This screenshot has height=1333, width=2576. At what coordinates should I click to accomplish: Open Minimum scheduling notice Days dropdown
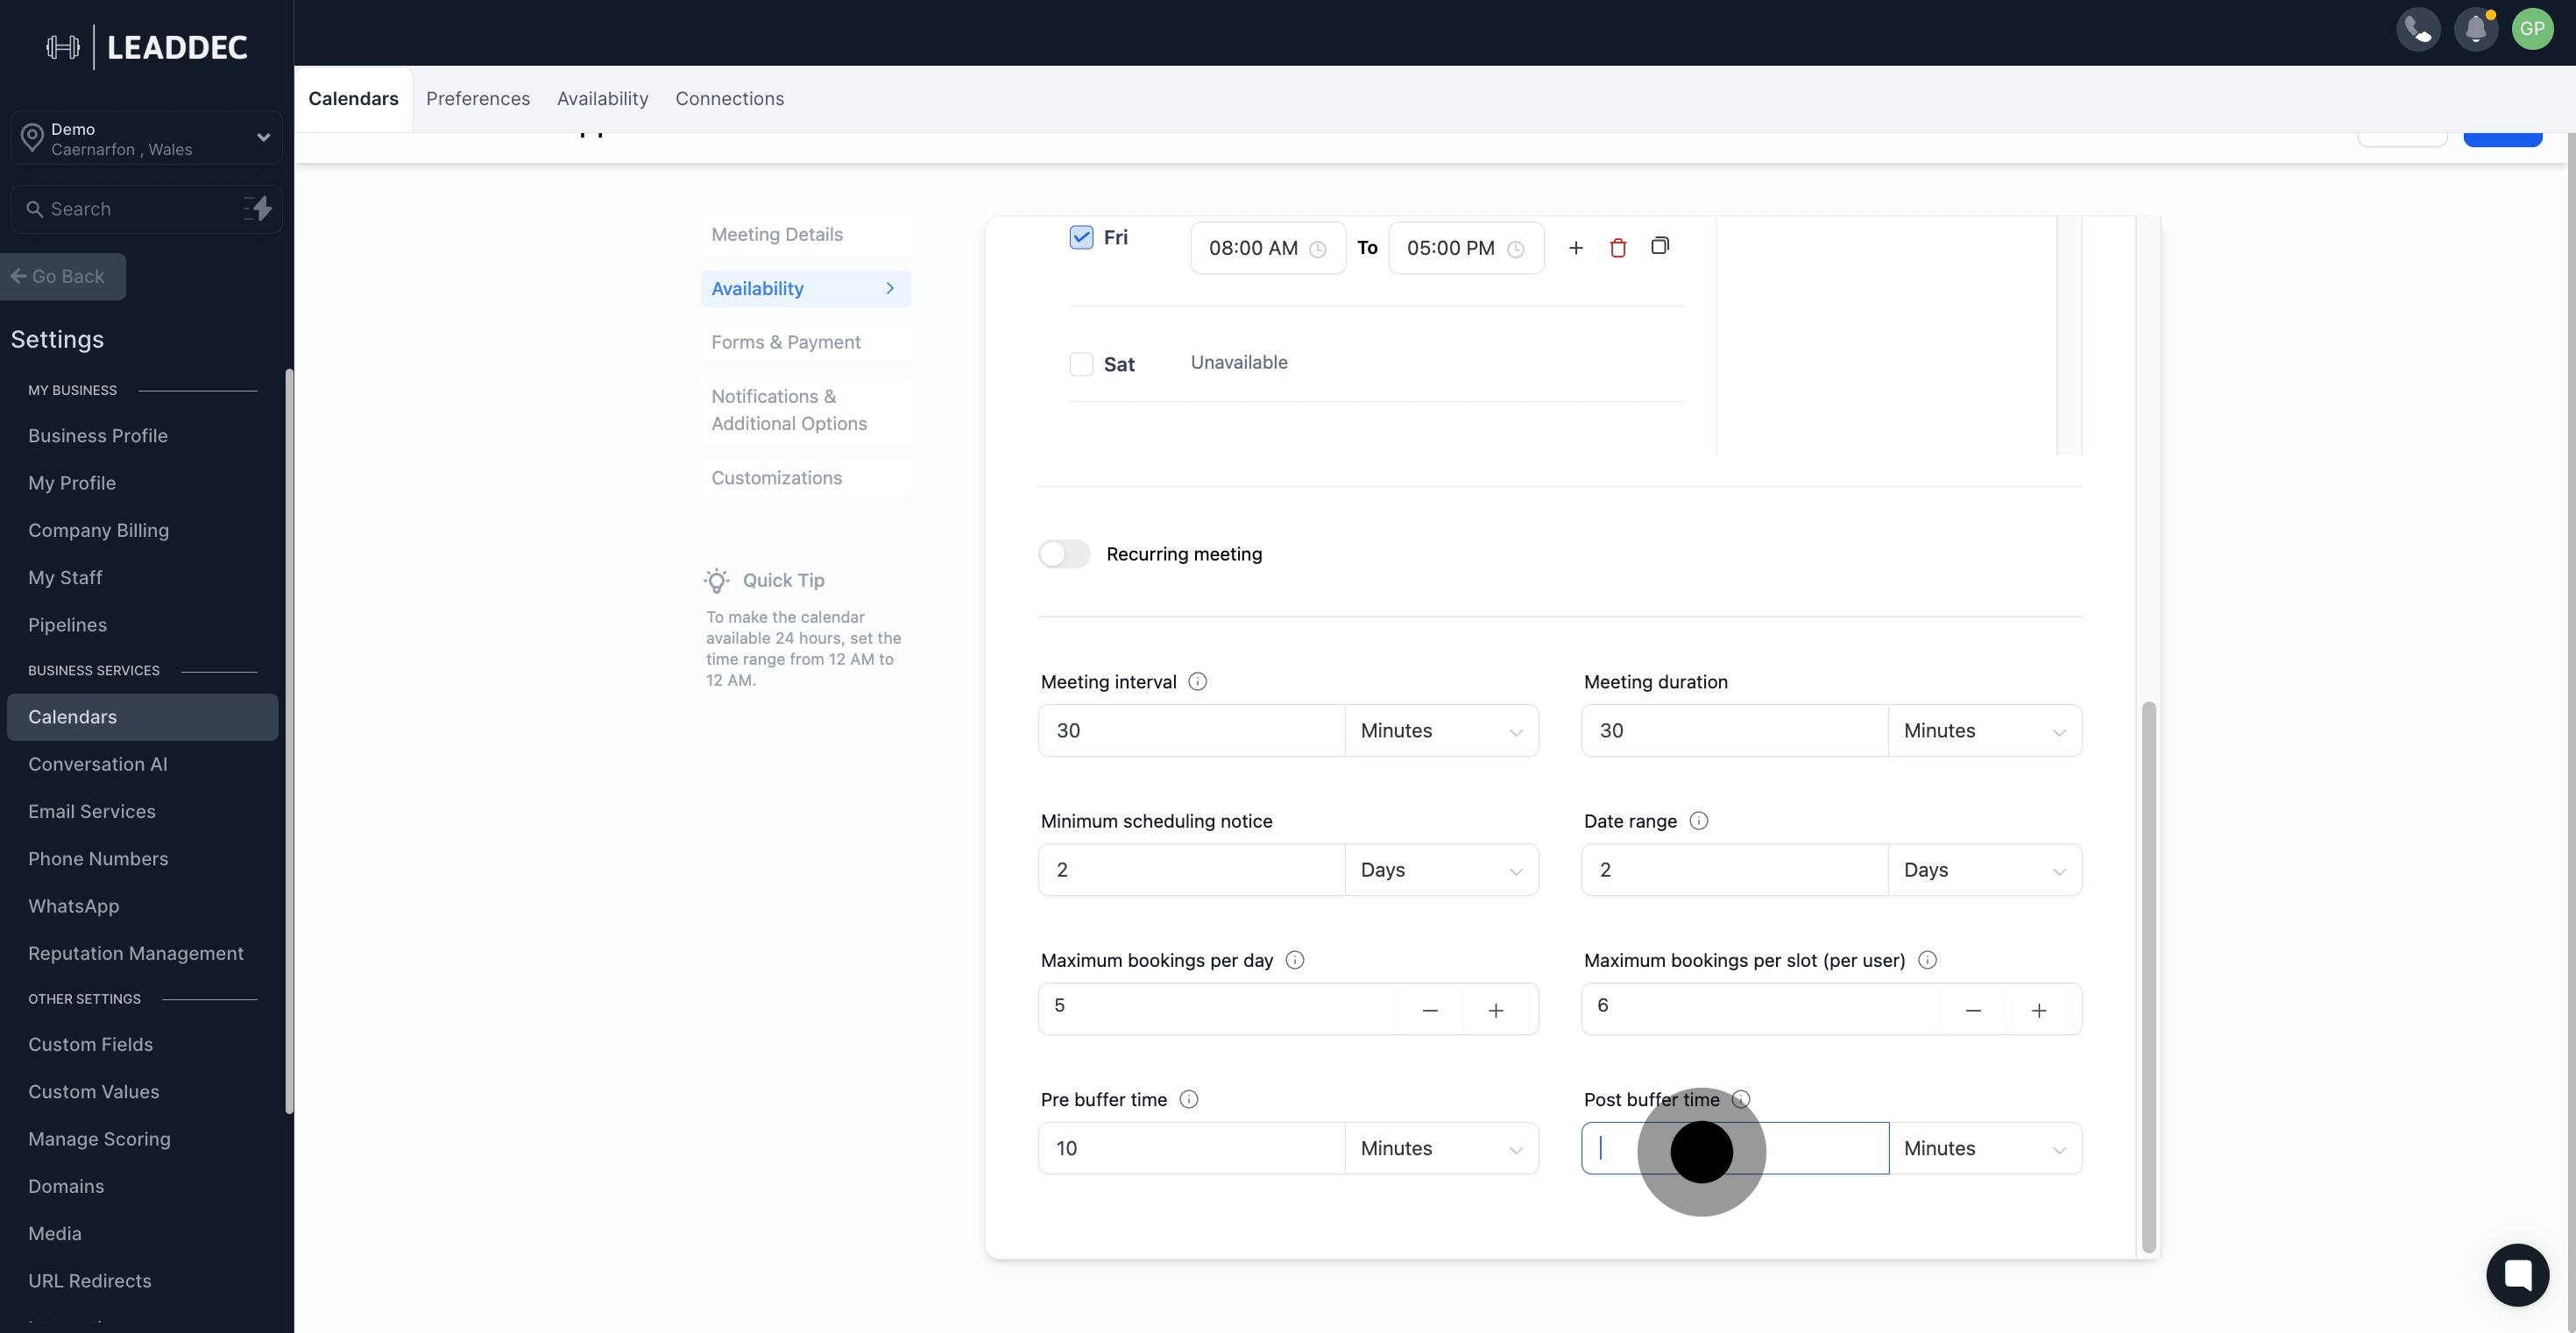click(x=1440, y=870)
